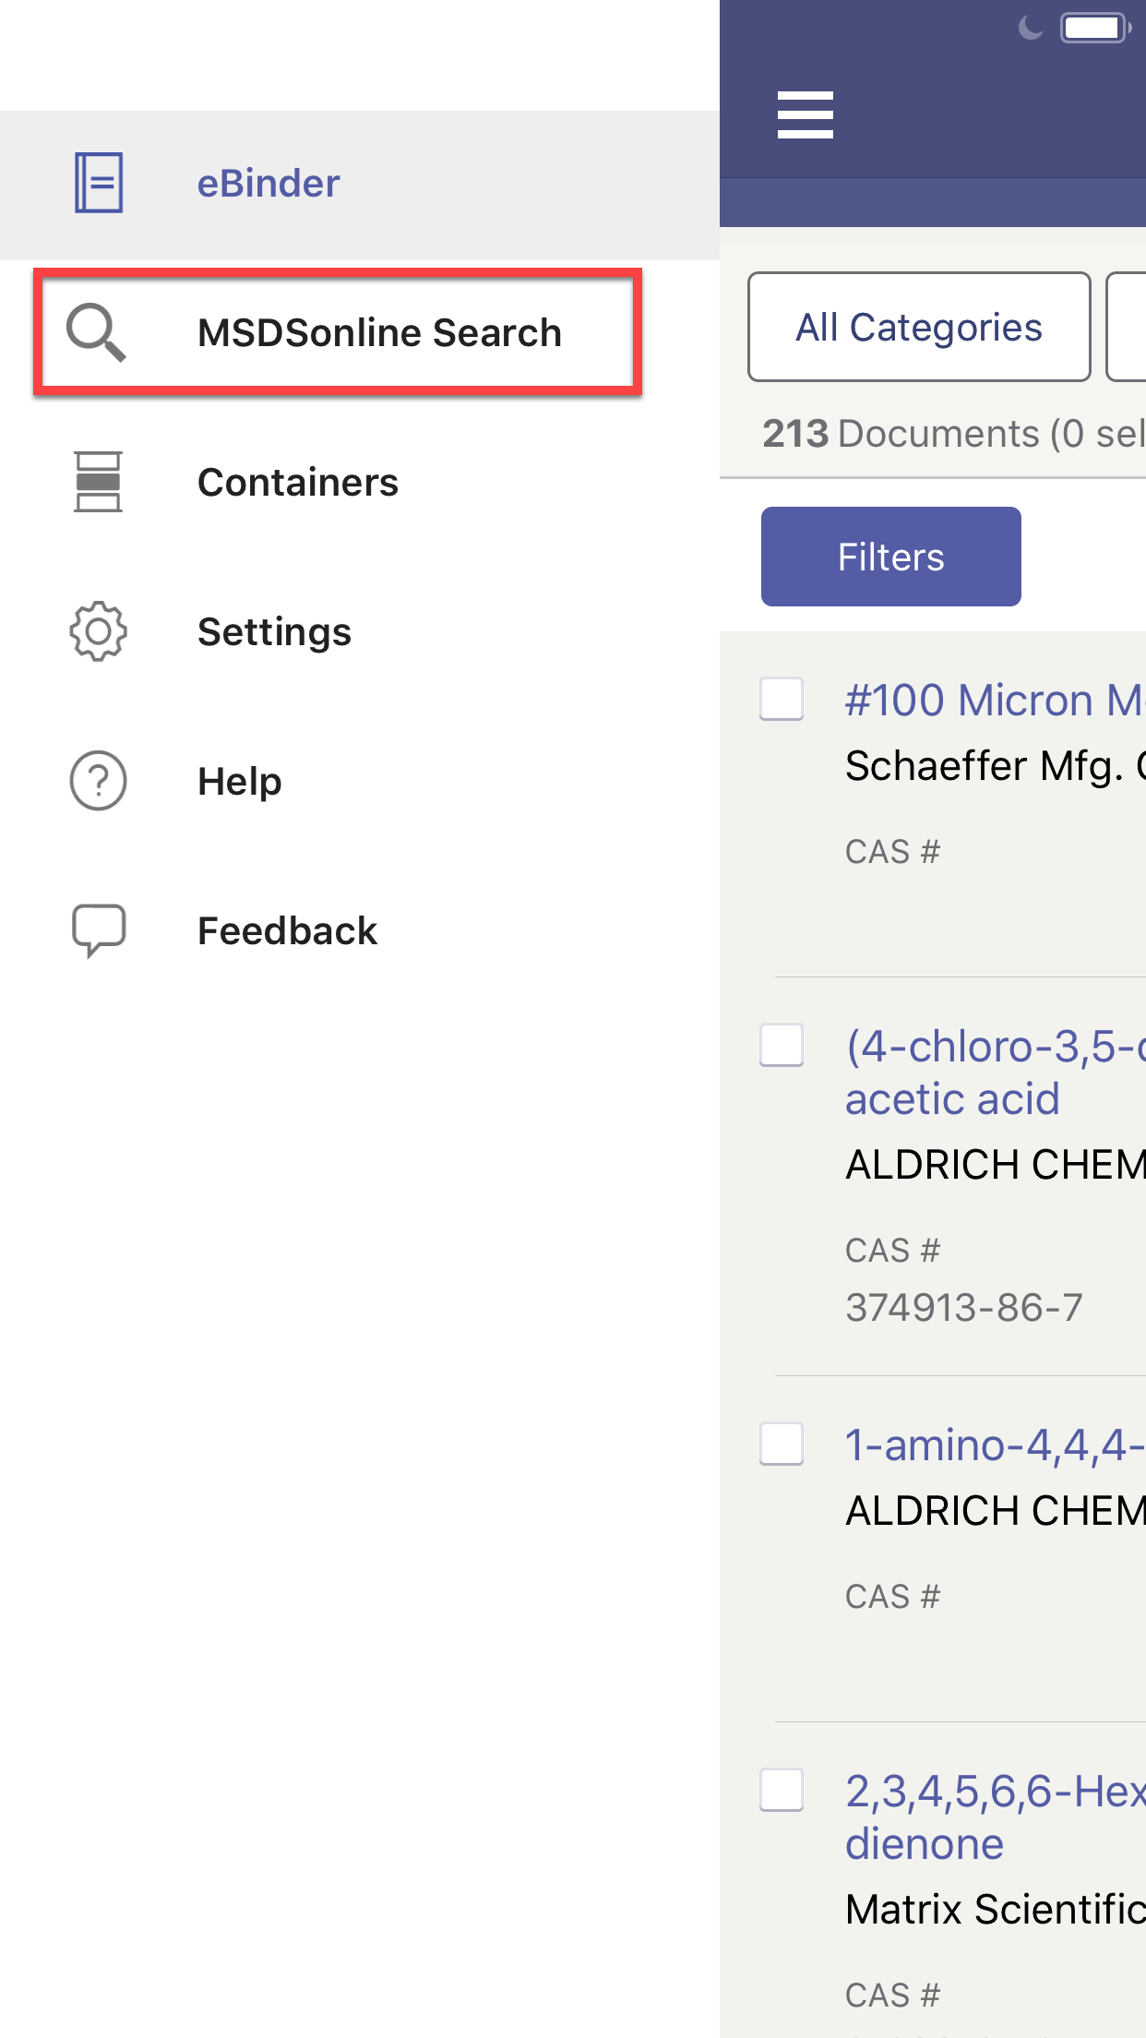The width and height of the screenshot is (1146, 2038).
Task: Open the 1-amino-4,4,4- document link
Action: click(x=995, y=1445)
